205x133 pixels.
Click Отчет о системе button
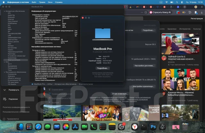point(120,94)
